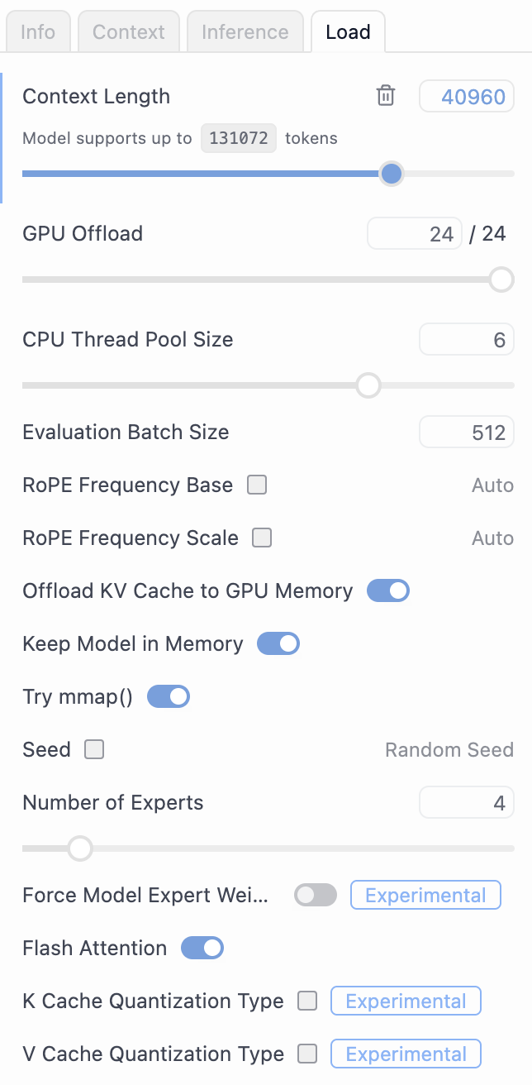Select the Inference tab
The width and height of the screenshot is (532, 1085).
pos(245,32)
